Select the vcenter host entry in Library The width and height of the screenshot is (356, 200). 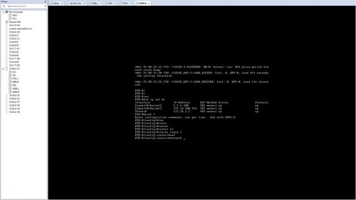point(21,29)
